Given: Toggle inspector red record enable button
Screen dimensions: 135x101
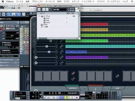Looking at the screenshot, I should pyautogui.click(x=1, y=29).
